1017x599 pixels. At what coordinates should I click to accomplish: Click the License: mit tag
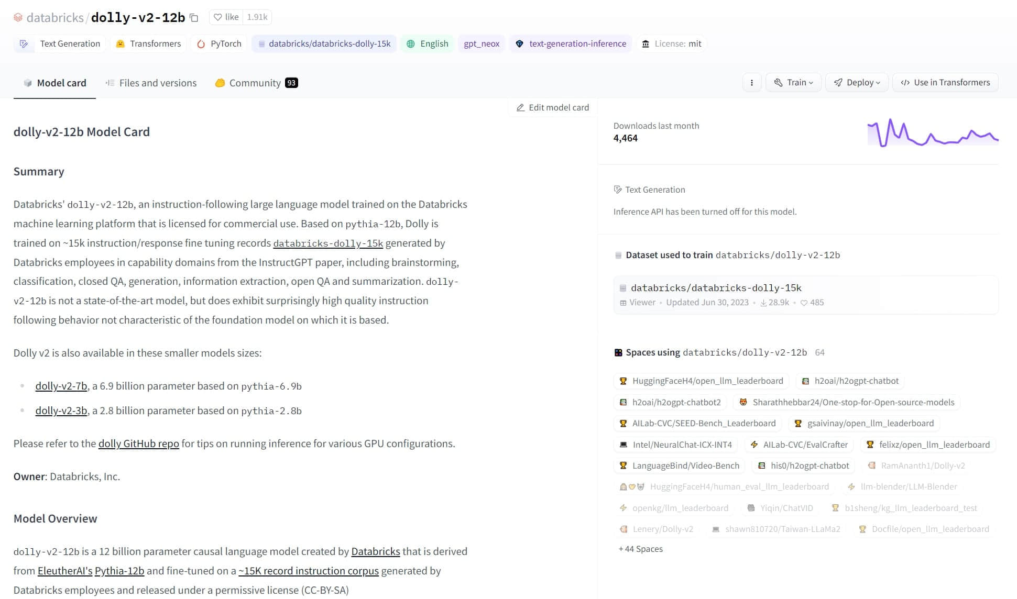click(672, 44)
